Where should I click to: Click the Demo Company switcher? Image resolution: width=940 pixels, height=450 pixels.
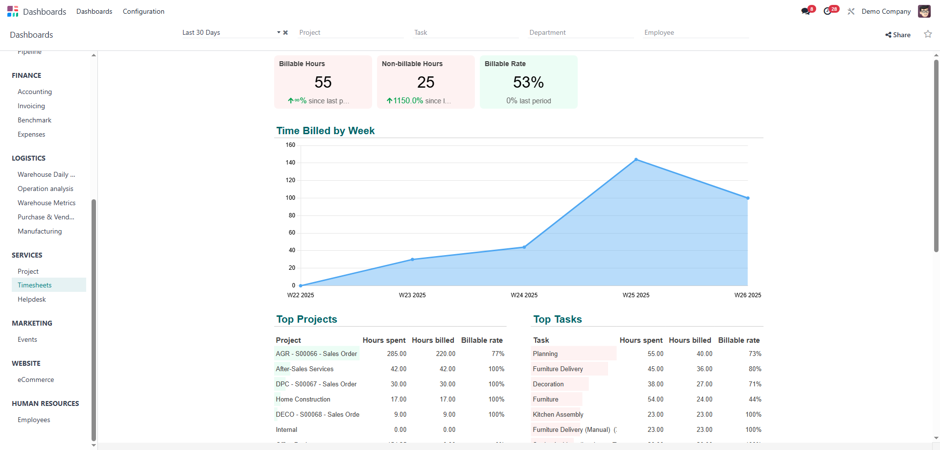886,11
